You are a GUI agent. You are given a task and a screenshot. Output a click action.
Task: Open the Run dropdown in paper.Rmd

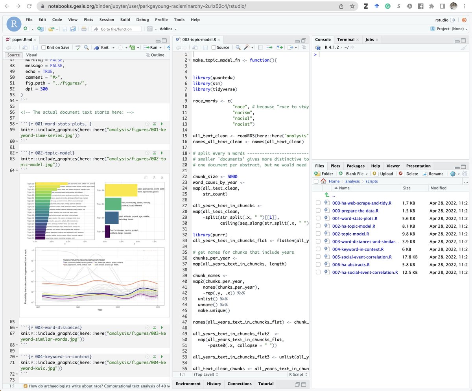pyautogui.click(x=161, y=48)
